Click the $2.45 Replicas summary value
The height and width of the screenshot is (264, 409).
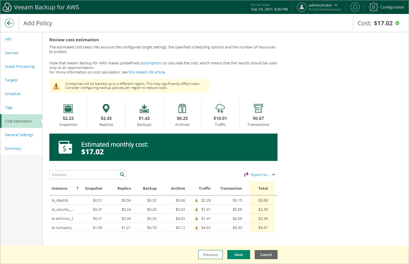pyautogui.click(x=106, y=118)
